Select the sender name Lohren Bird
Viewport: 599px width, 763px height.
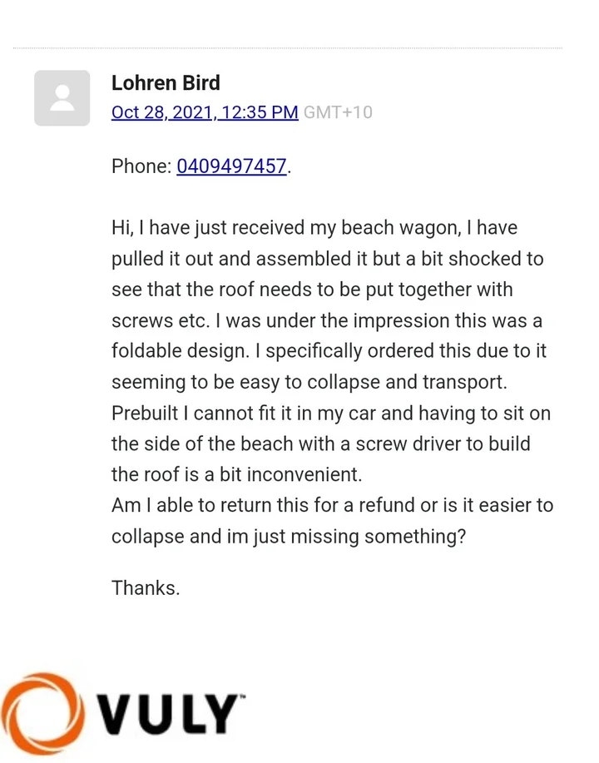pos(166,83)
